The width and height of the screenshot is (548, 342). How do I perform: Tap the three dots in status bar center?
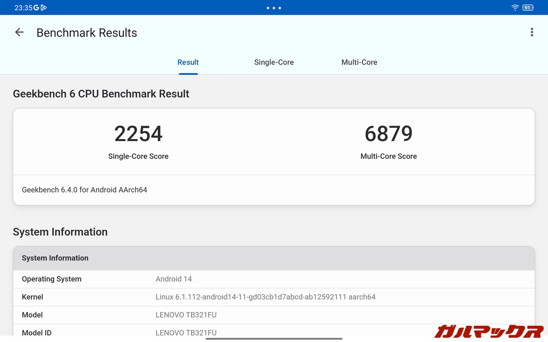(274, 8)
